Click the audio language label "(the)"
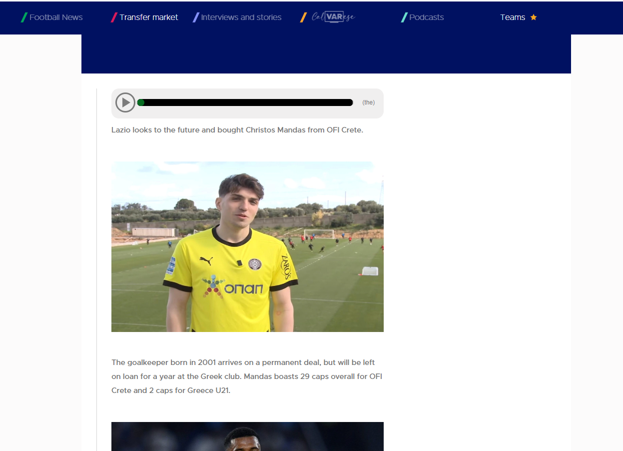This screenshot has height=451, width=623. click(369, 102)
